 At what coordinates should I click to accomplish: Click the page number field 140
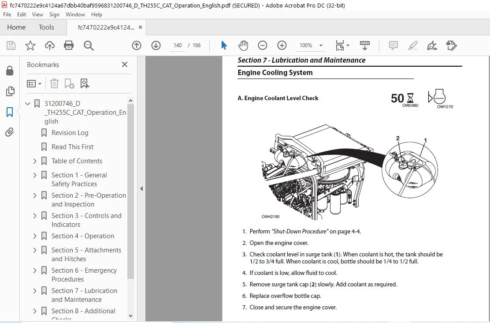coord(178,45)
